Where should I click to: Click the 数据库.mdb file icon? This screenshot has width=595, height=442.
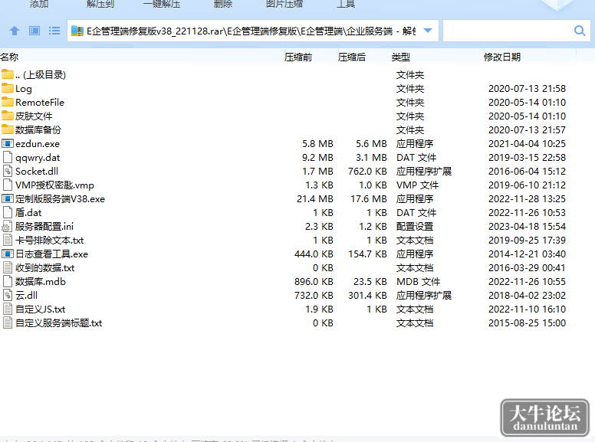(8, 281)
